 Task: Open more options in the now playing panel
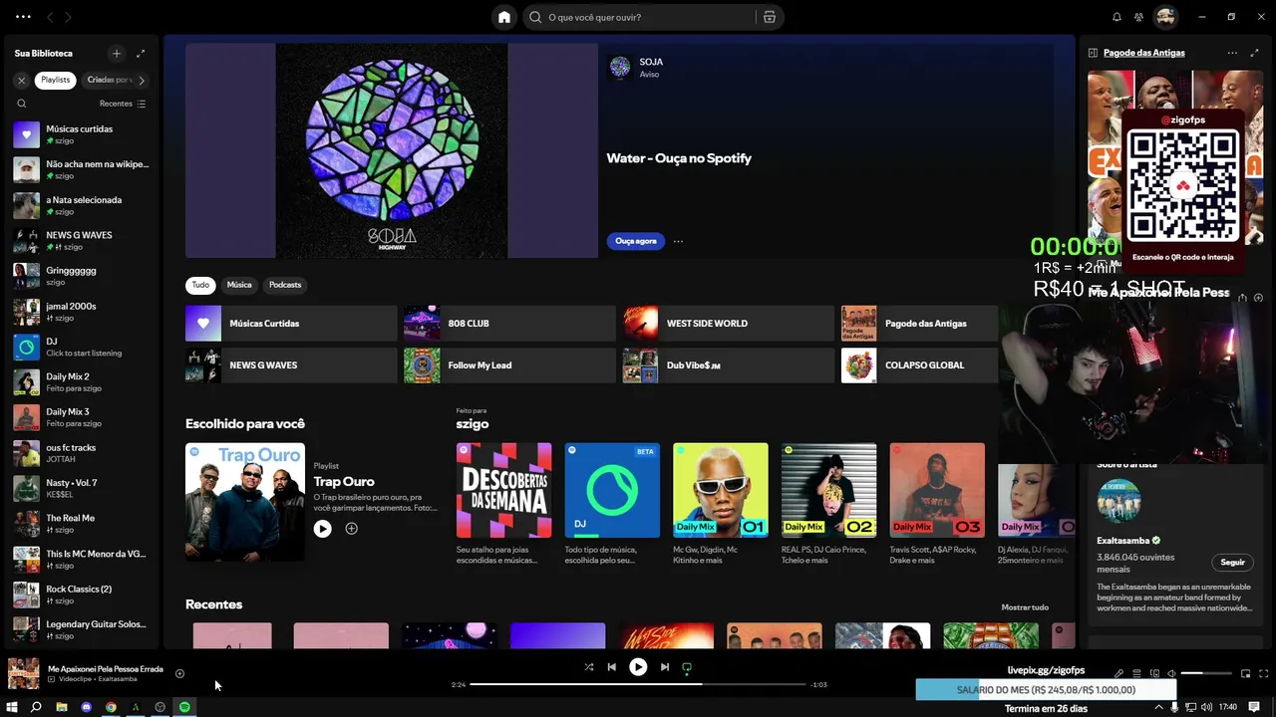point(1232,53)
